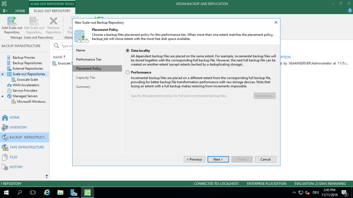Expand navigation pane options chevron
The width and height of the screenshot is (353, 198).
point(47,176)
